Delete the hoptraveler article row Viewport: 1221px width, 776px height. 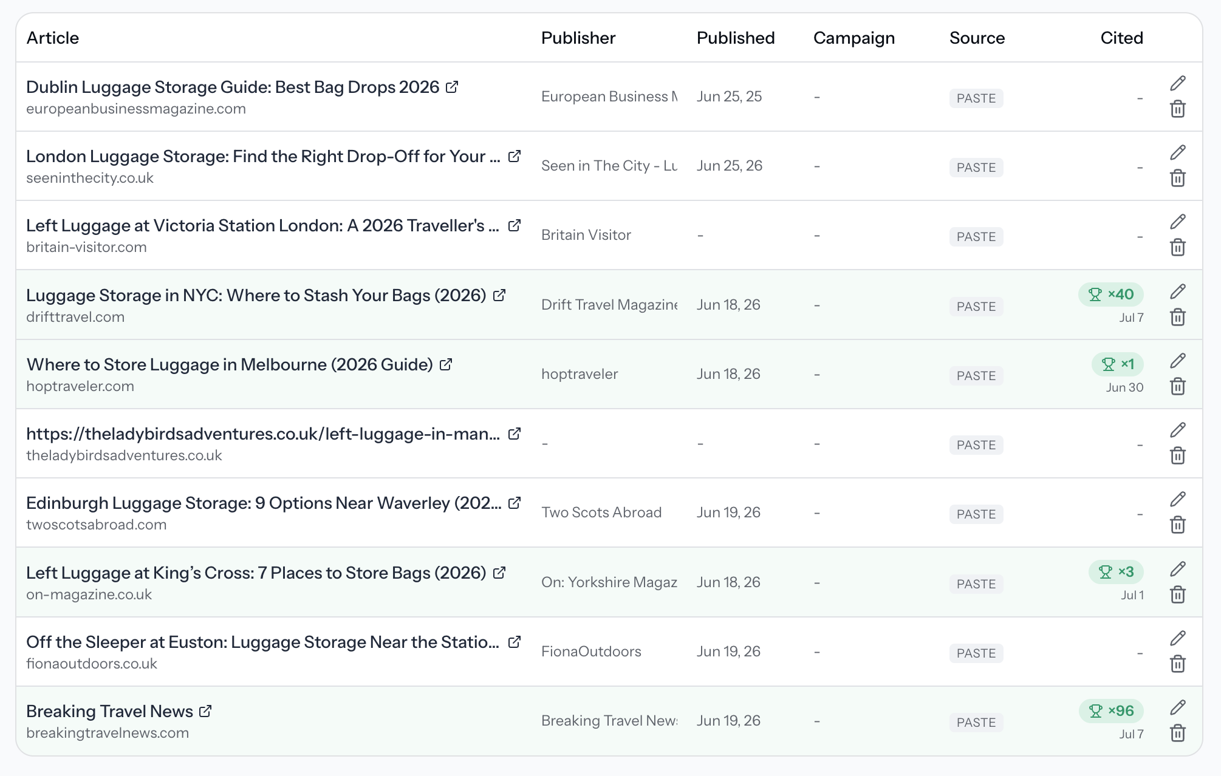pos(1178,387)
